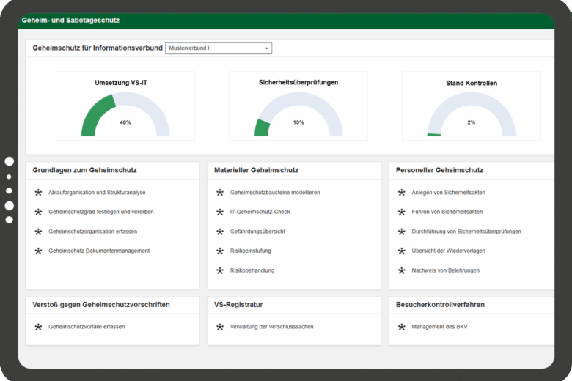
Task: Select Übersicht der Wiedervorlagen
Action: tap(449, 251)
